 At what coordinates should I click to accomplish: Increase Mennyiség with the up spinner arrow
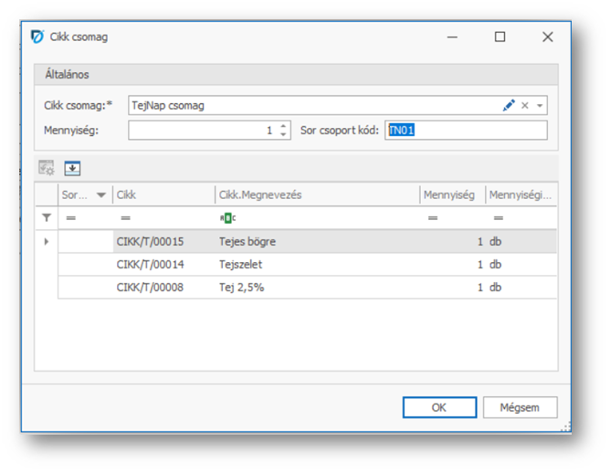[284, 126]
